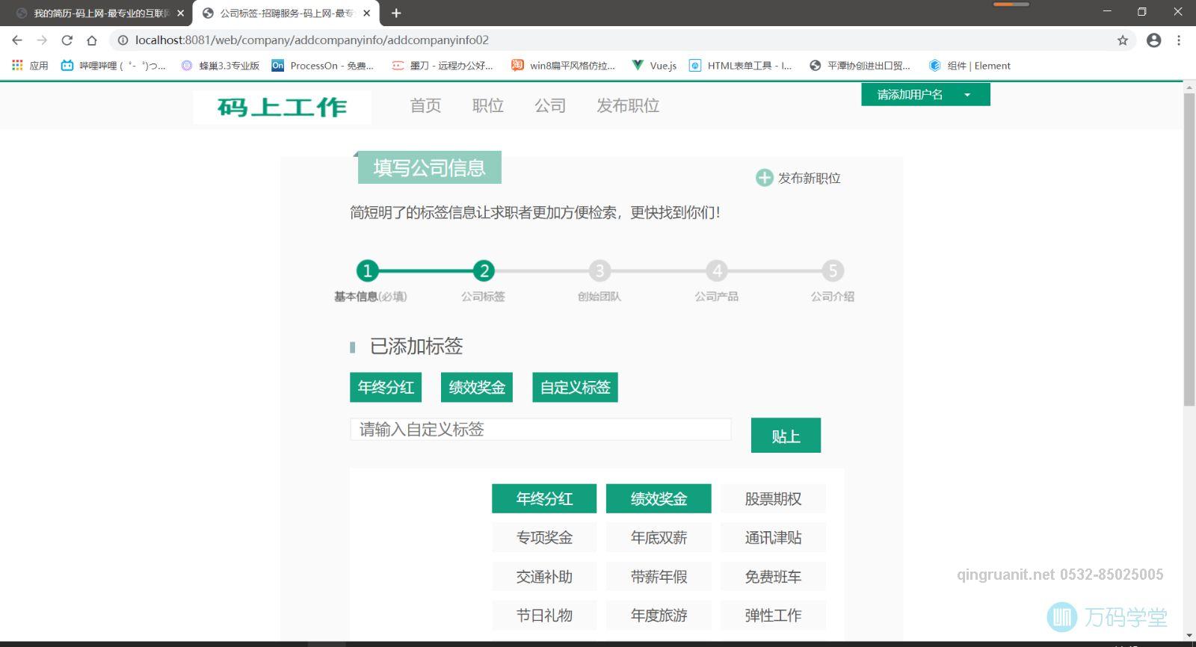Select the 节日礼物 tag option
Viewport: 1196px width, 647px height.
tap(544, 616)
